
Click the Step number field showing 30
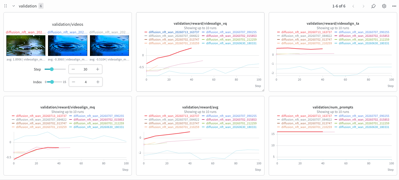85,69
